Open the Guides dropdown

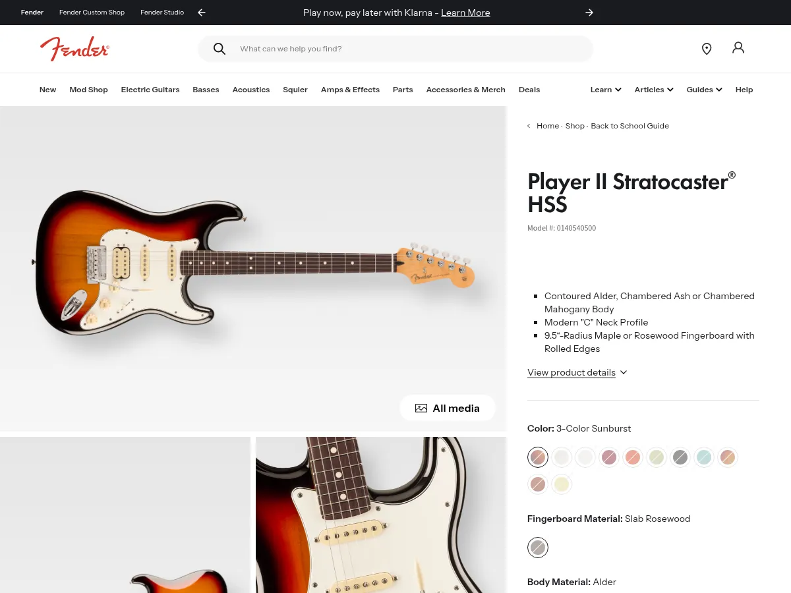tap(704, 90)
